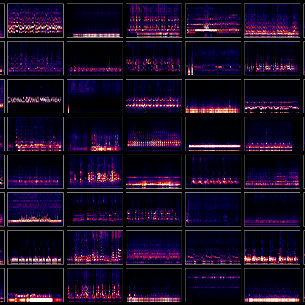Click the bottom-row spectrogram with white band and faint arcs
The image size is (305, 305).
pyautogui.click(x=272, y=285)
